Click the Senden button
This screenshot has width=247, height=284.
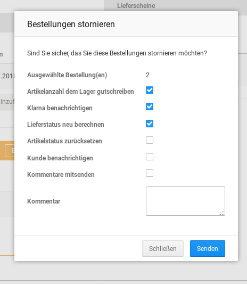click(208, 248)
